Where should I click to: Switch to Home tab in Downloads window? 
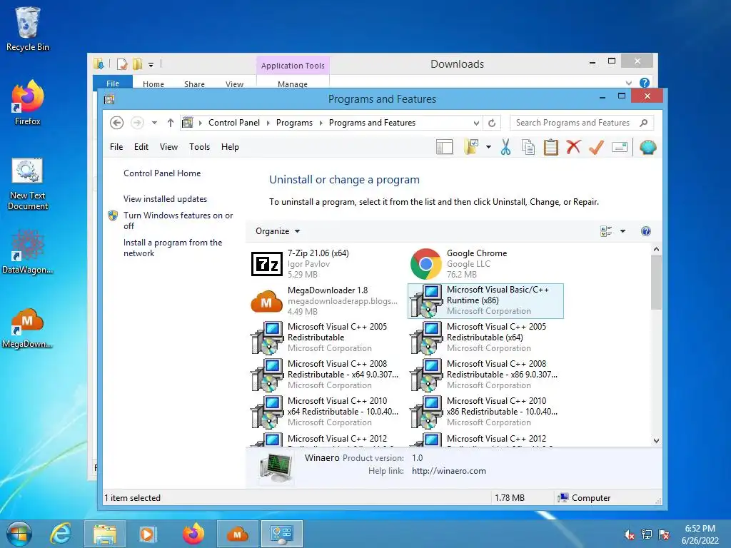coord(153,84)
